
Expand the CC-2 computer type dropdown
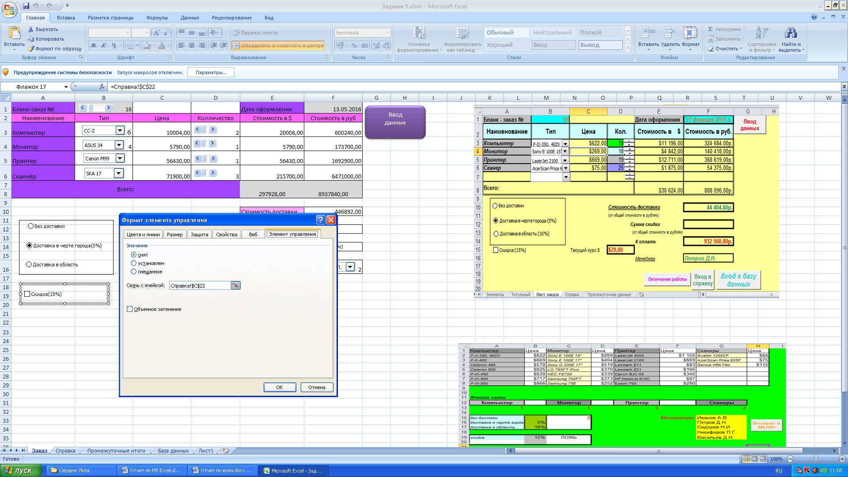(x=120, y=130)
